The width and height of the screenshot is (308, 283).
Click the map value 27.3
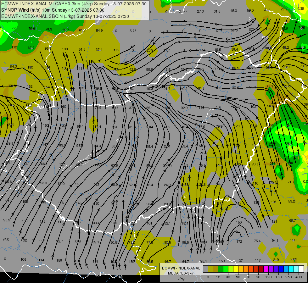[x=200, y=11]
